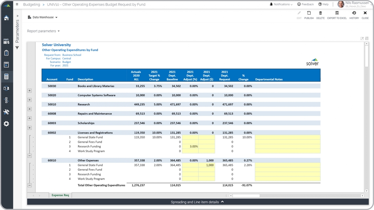Expand the Scholarships row group
The image size is (374, 210).
tap(30, 128)
